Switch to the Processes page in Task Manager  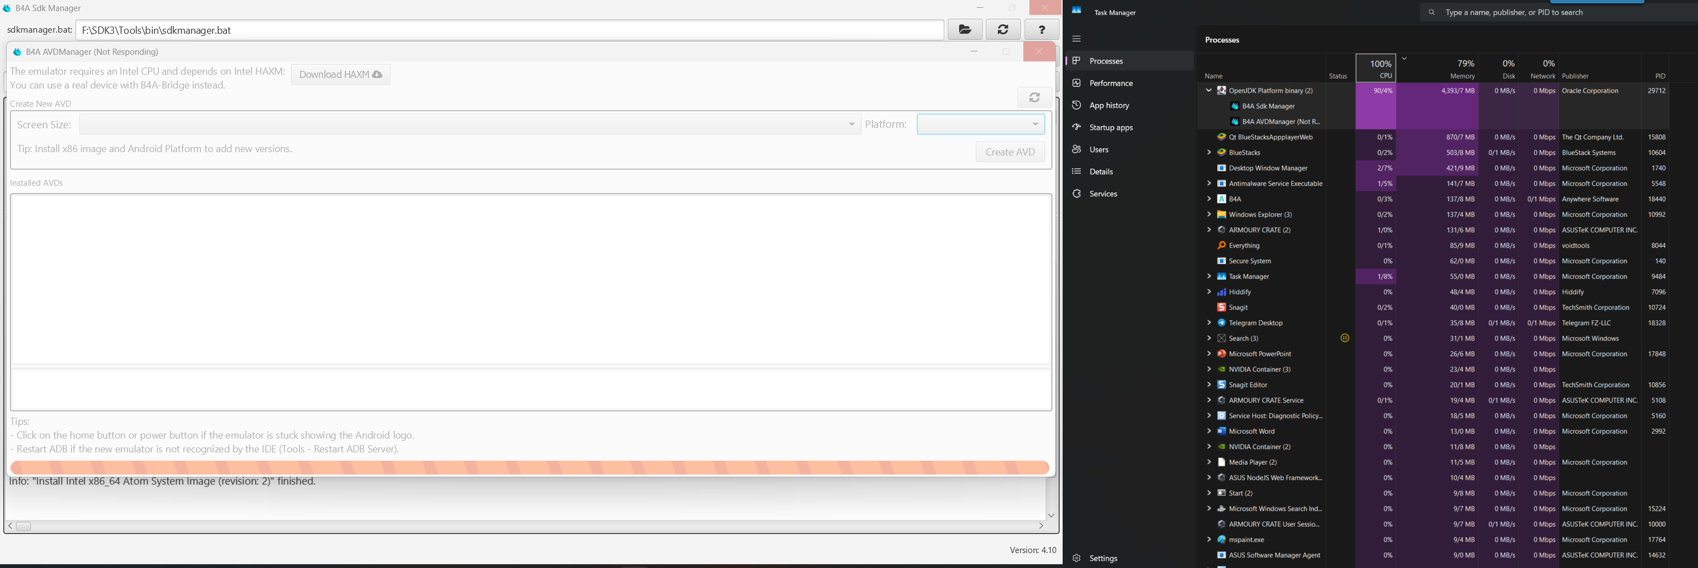pyautogui.click(x=1129, y=61)
